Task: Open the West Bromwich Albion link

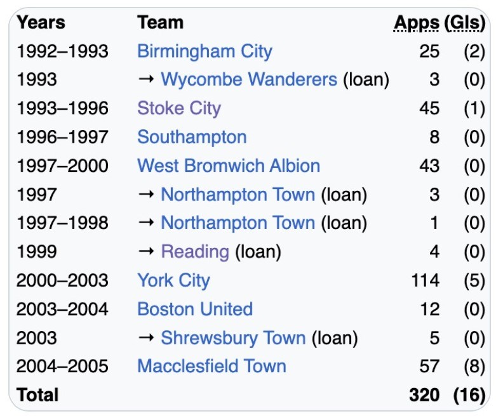Action: [x=229, y=166]
